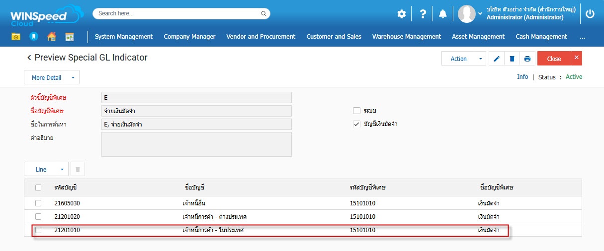This screenshot has width=604, height=251.
Task: Uncheck the บัญชีเงินมัดจำ checkbox
Action: (x=356, y=124)
